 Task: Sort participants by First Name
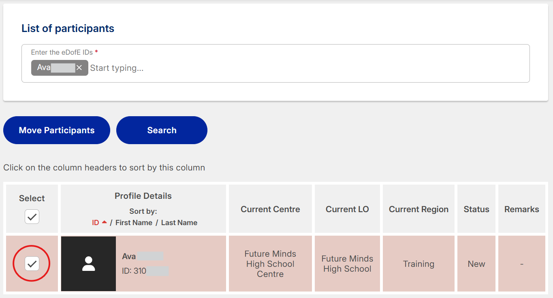click(134, 223)
